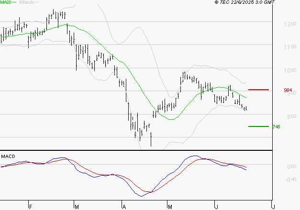Click the green support level line
300x210 pixels.
[x=258, y=126]
